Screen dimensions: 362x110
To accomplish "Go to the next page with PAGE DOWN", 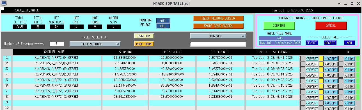I will [x=144, y=44].
